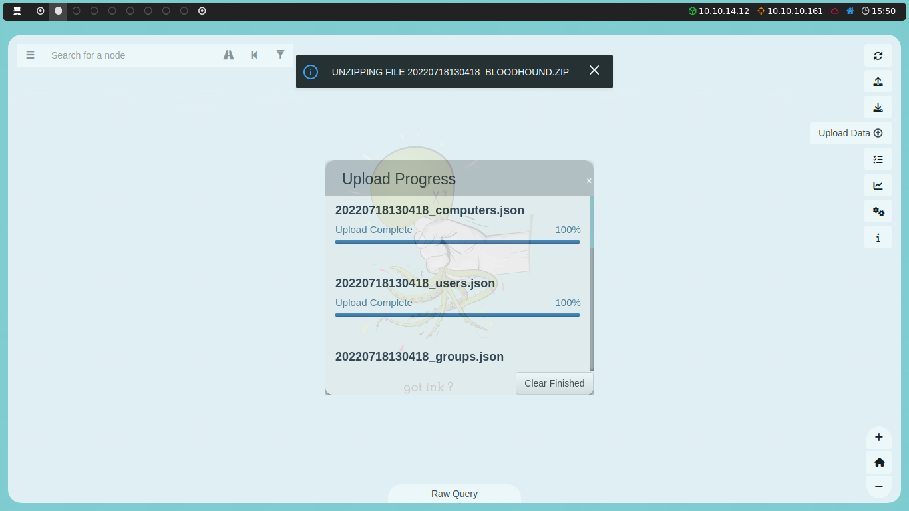
Task: Click the clock showing 15:50
Action: click(x=878, y=11)
